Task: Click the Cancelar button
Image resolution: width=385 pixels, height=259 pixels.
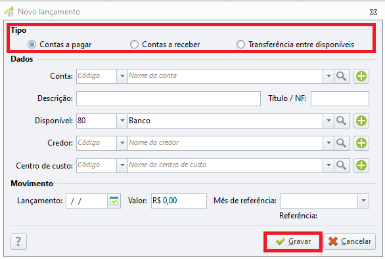Action: coord(350,241)
